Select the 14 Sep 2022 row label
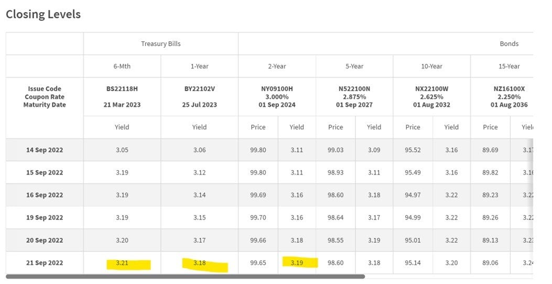 45,150
